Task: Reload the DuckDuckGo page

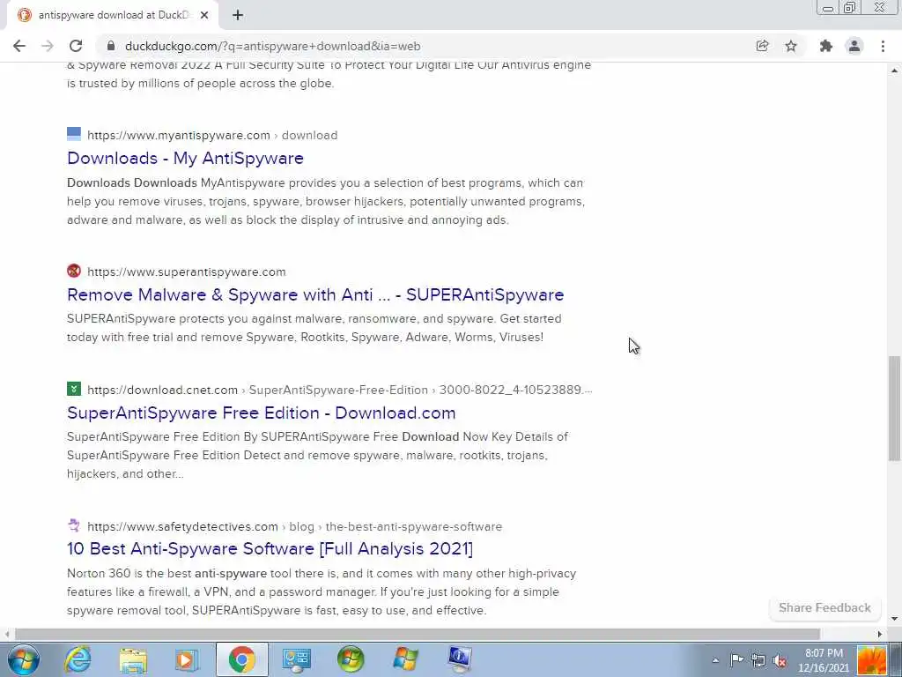Action: click(x=76, y=46)
